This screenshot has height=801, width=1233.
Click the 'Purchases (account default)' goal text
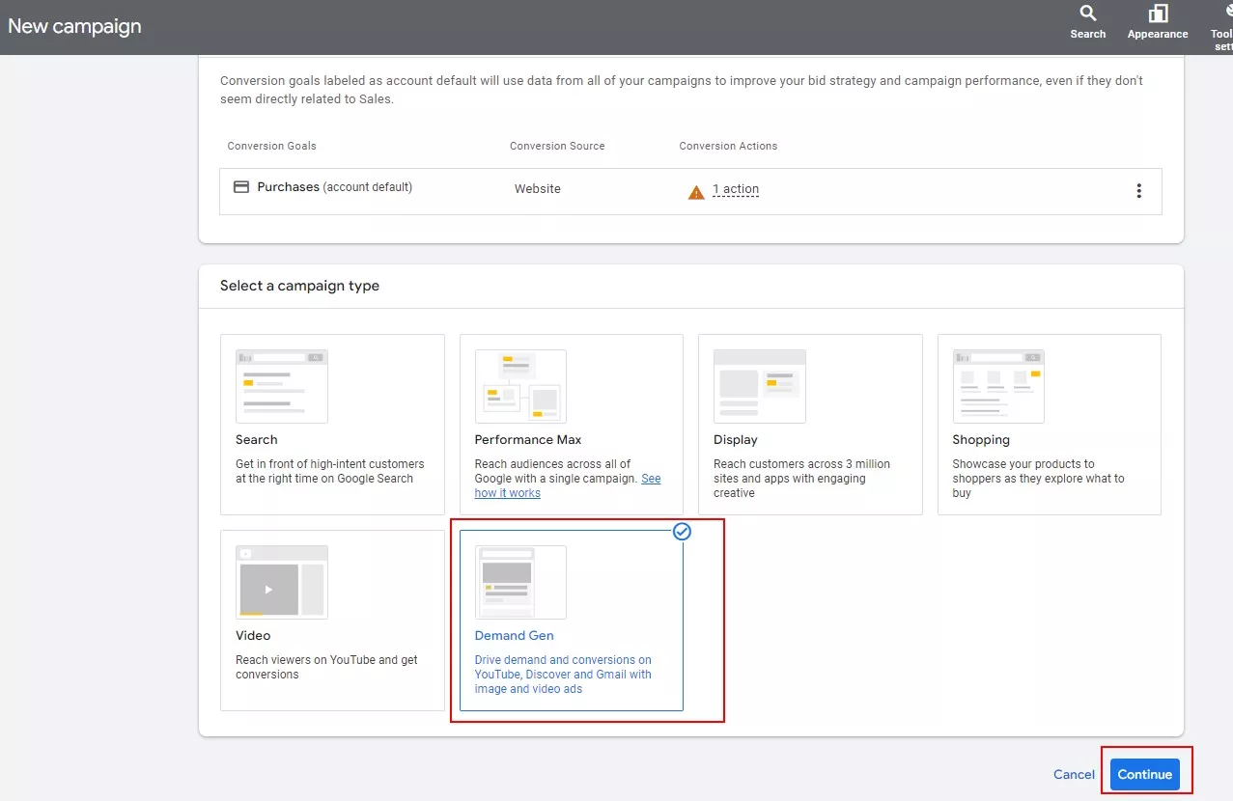click(334, 187)
